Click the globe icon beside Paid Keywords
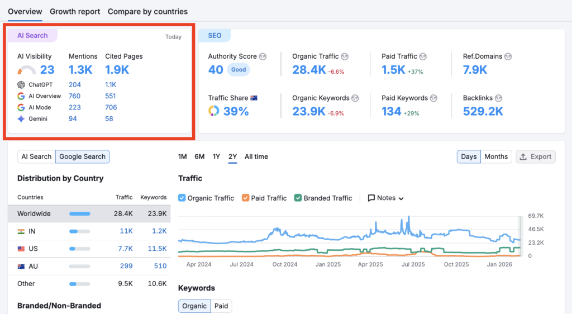The image size is (572, 314). (433, 98)
